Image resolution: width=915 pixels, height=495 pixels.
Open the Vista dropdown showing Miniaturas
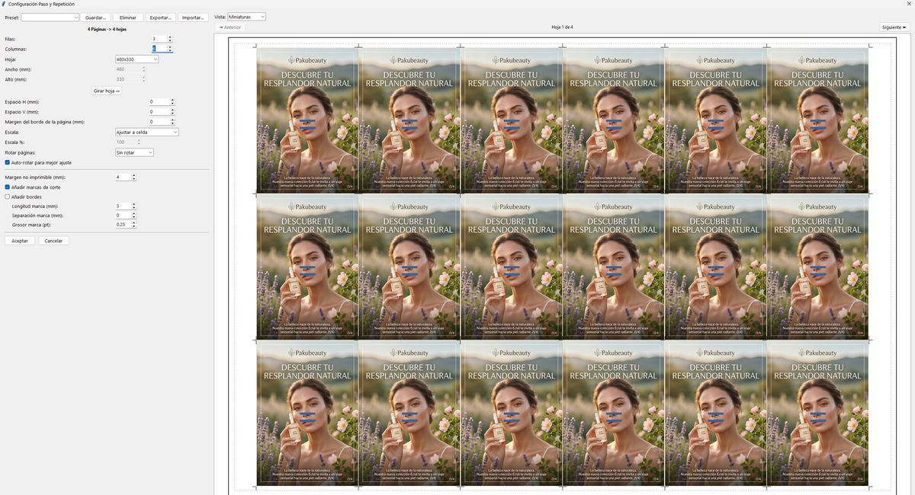[x=246, y=16]
